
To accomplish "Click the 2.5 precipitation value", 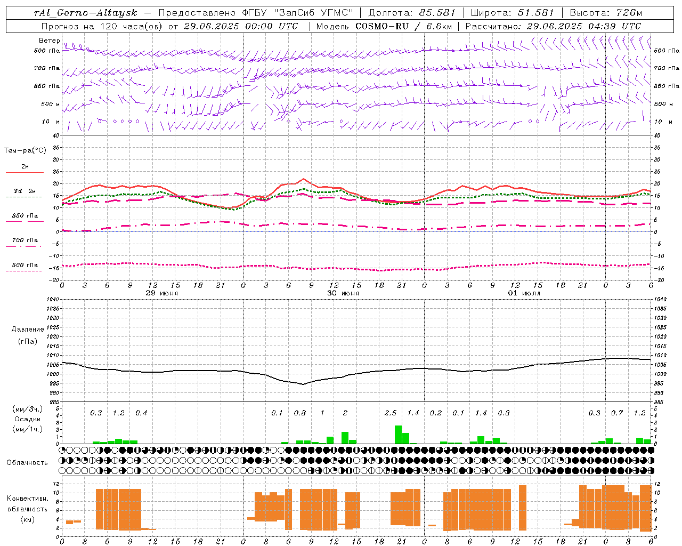I will 391,413.
